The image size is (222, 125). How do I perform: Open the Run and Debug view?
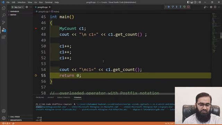4,30
